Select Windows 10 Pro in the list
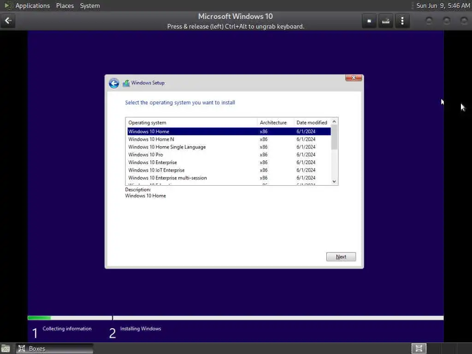472x354 pixels. point(229,155)
